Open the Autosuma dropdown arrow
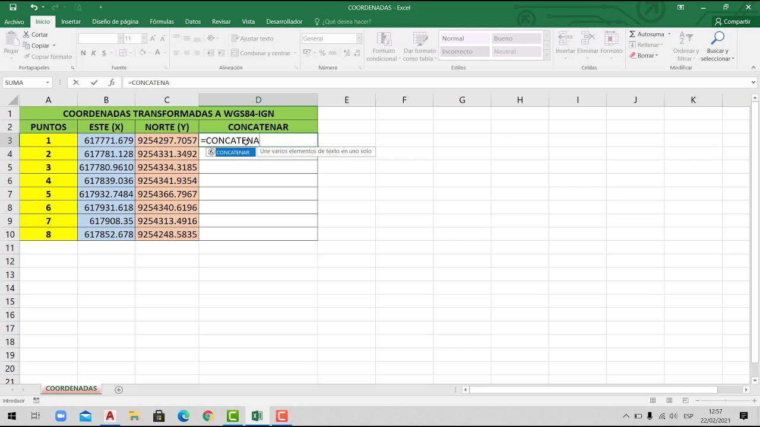This screenshot has height=427, width=760. pos(669,34)
